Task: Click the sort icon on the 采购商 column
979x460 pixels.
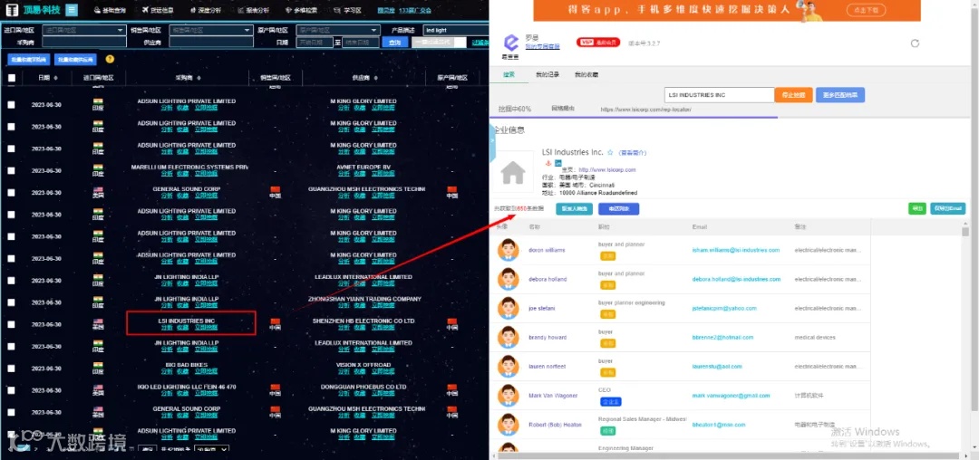Action: (199, 78)
